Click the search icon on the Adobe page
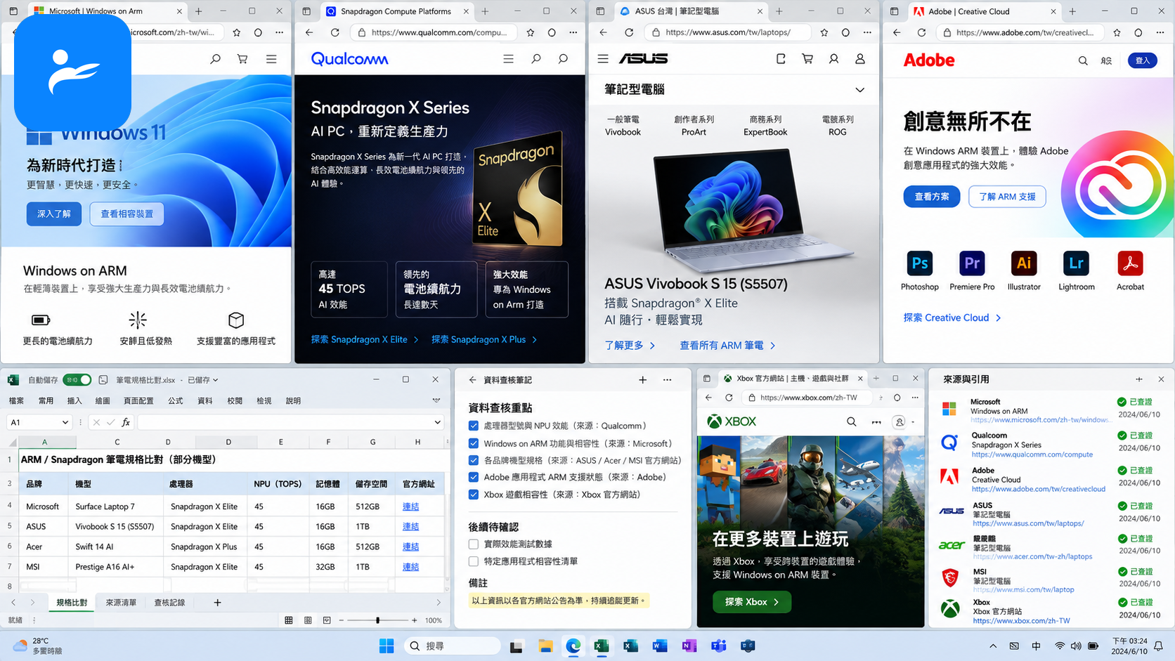The width and height of the screenshot is (1175, 661). (x=1083, y=60)
